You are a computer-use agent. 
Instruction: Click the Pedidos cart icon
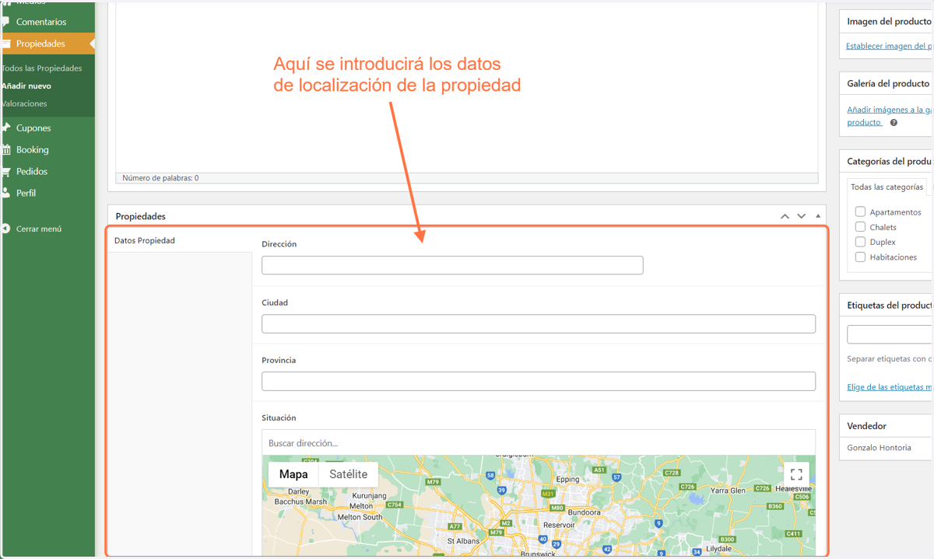coord(6,171)
